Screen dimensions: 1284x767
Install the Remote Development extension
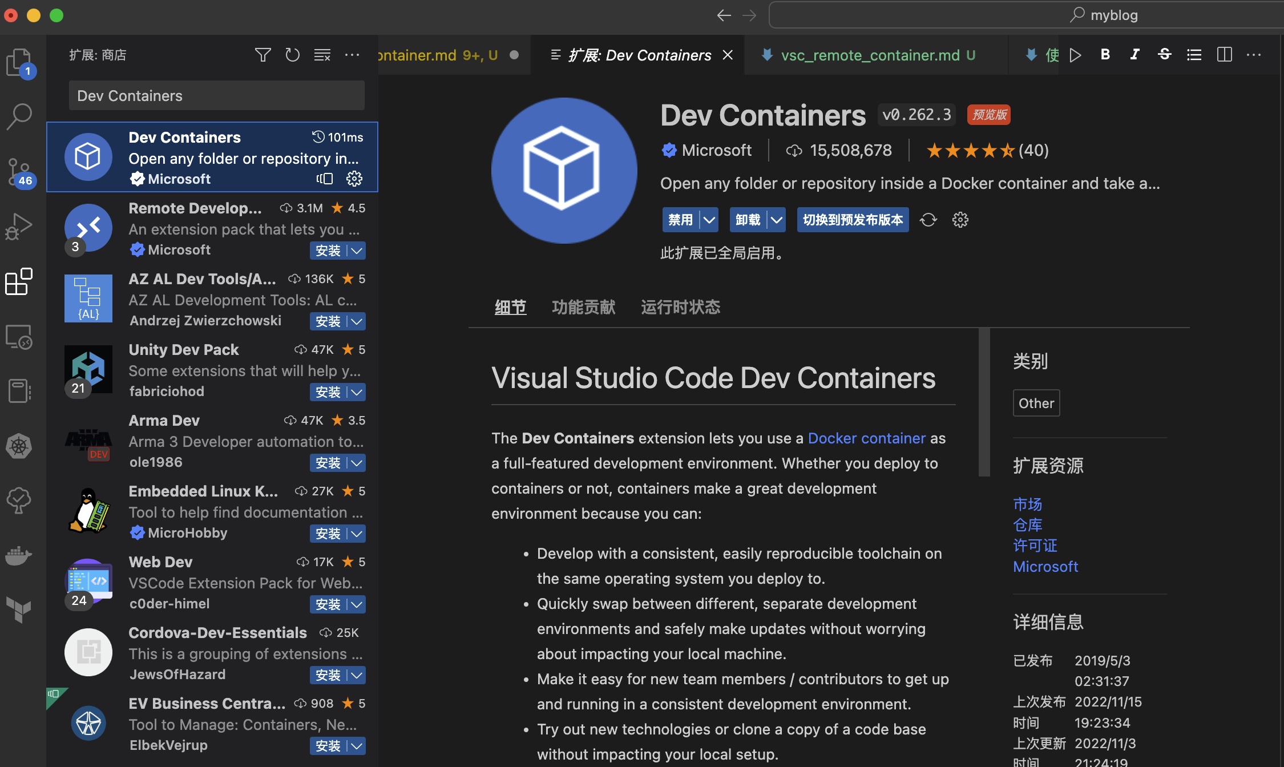[x=328, y=251]
